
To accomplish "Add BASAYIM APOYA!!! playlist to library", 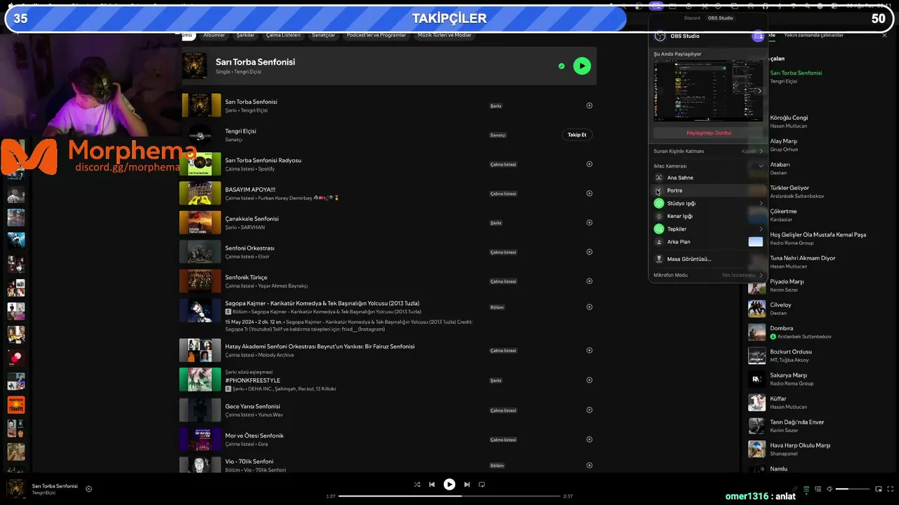I will point(589,194).
